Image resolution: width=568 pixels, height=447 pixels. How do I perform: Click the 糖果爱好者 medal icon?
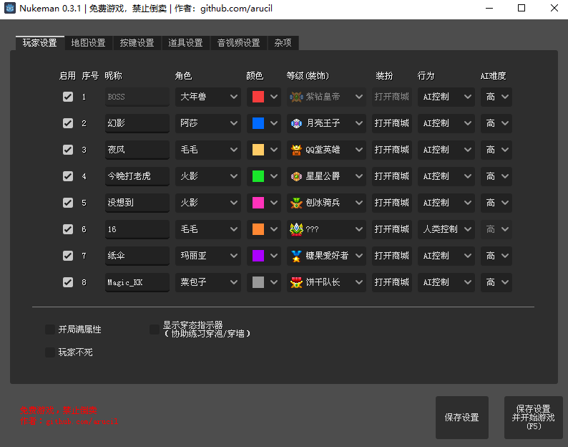pyautogui.click(x=296, y=256)
